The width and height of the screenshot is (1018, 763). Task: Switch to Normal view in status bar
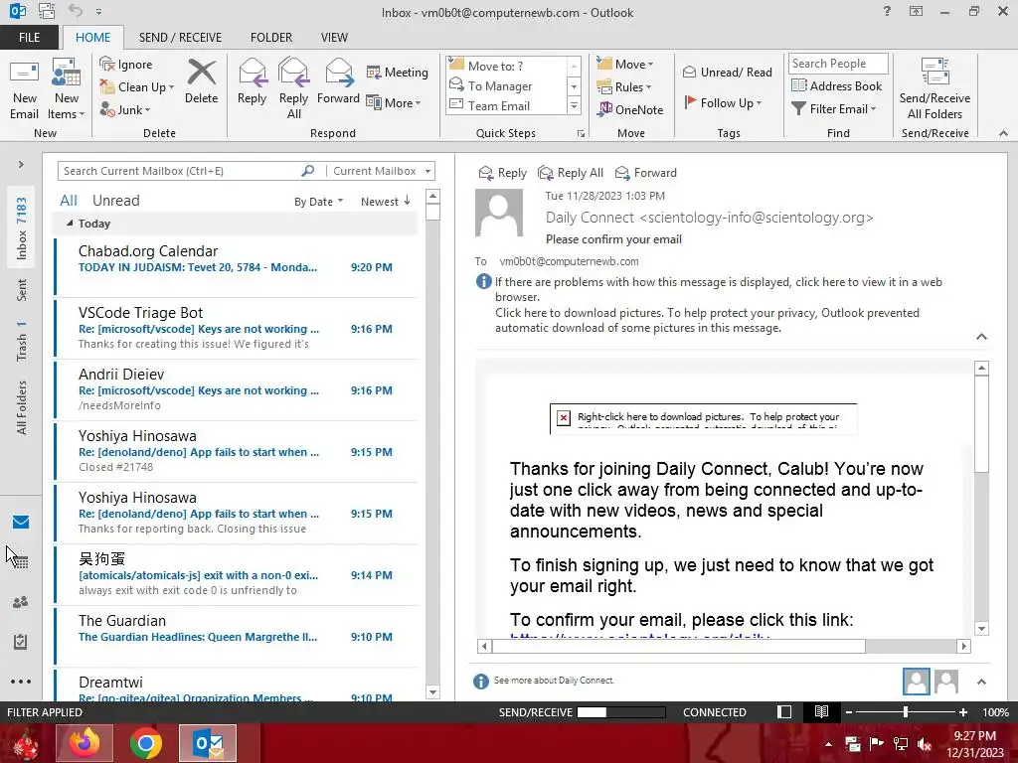[784, 711]
